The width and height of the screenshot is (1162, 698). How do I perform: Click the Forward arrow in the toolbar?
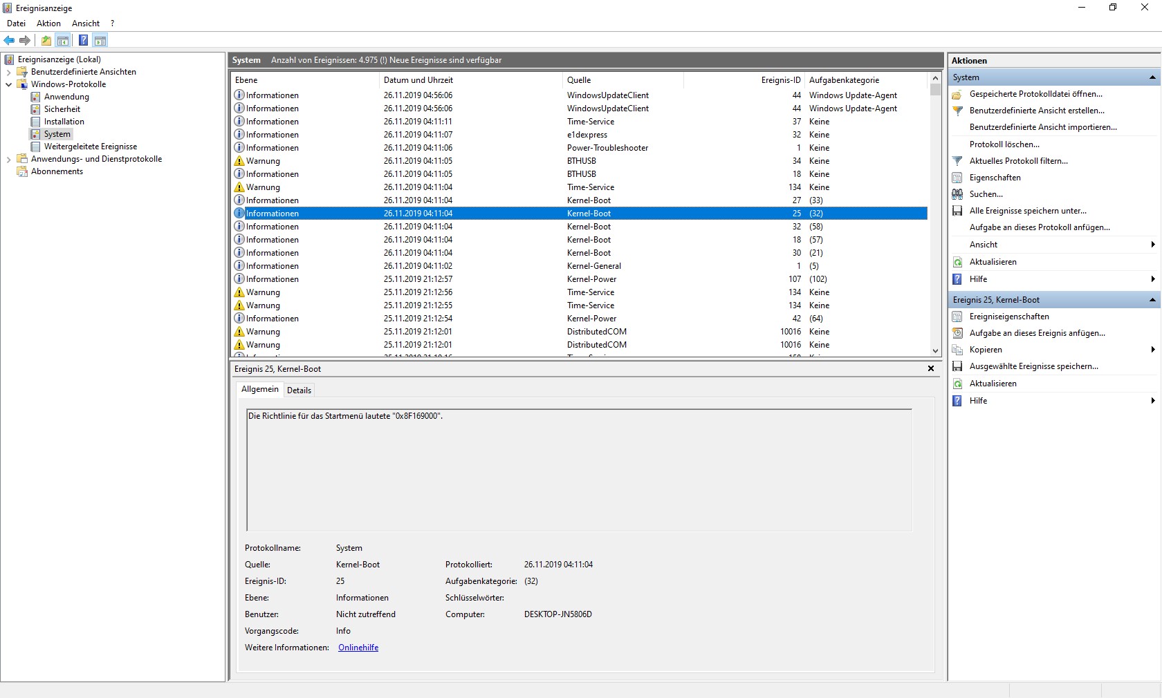tap(25, 40)
